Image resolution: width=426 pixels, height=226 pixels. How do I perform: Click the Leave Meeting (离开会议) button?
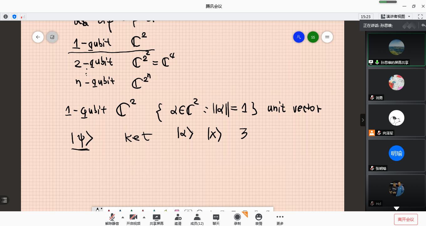[406, 219]
